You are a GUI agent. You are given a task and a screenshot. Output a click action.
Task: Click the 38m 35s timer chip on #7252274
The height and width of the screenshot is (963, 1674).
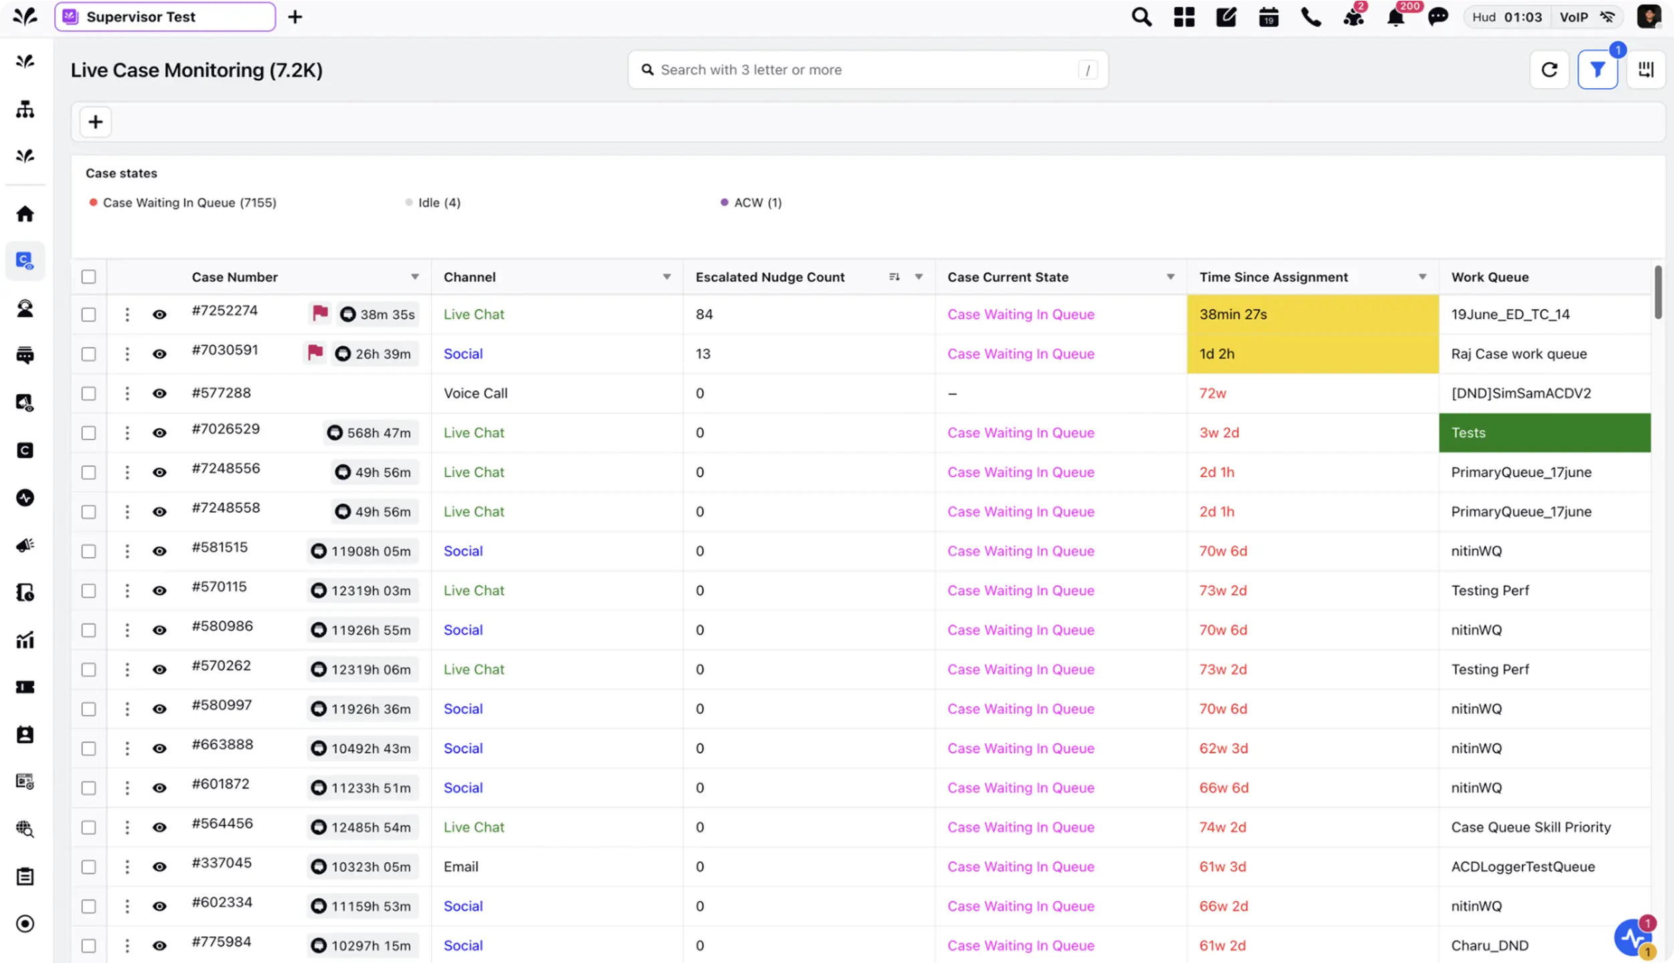[378, 314]
